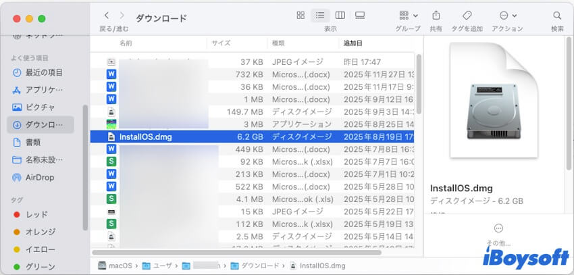This screenshot has width=574, height=275.
Task: Click Excel icon of 92 KB spreadsheet
Action: [x=111, y=161]
